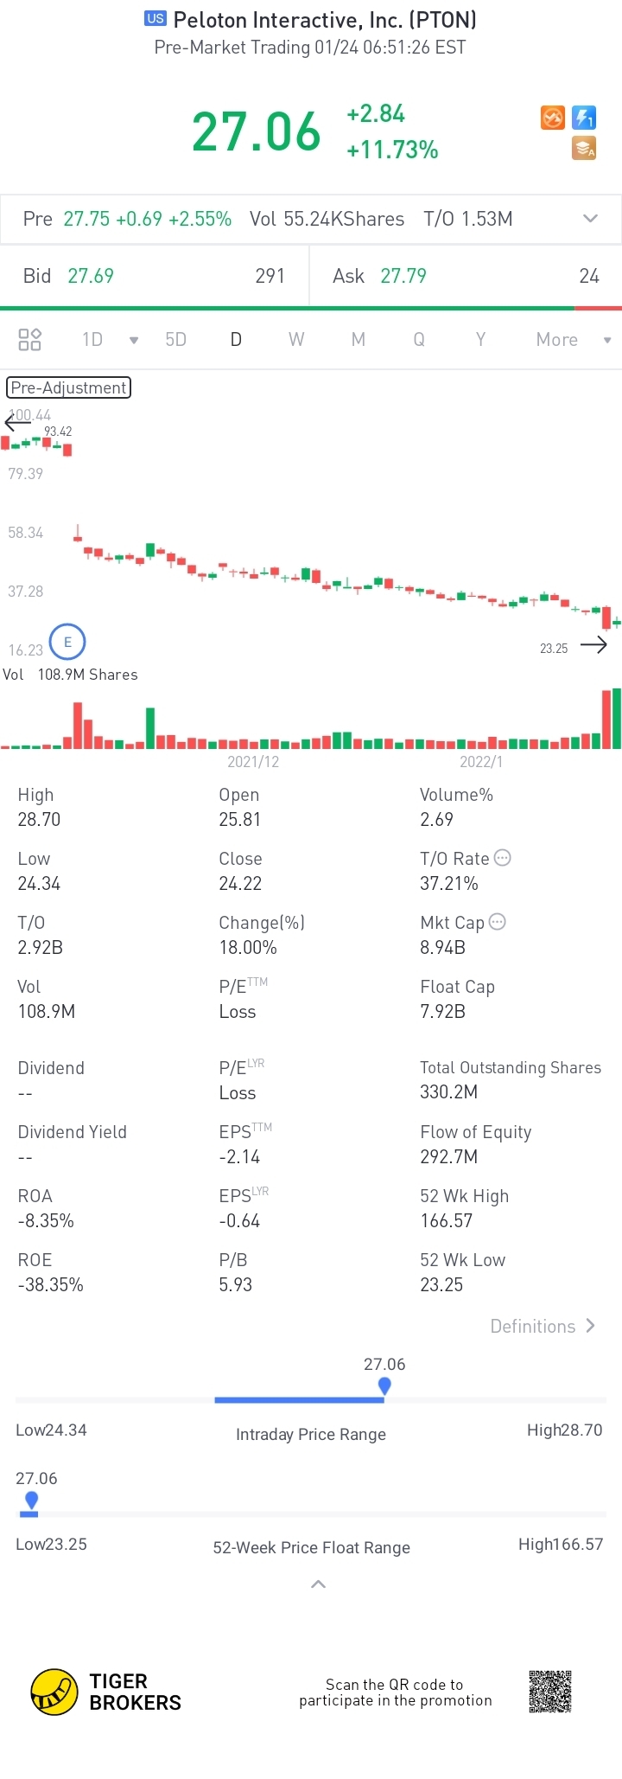Open the 1D interval dropdown arrow

[134, 340]
